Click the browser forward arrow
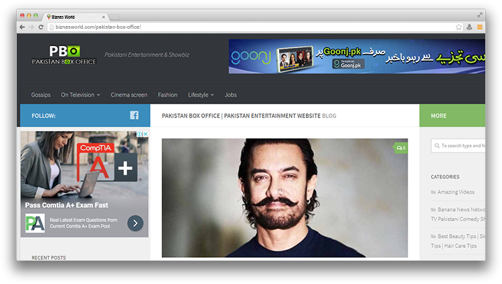The image size is (502, 284). coord(31,27)
